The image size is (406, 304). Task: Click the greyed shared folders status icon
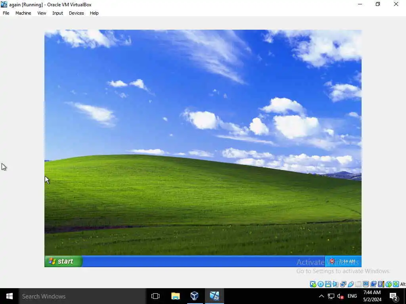click(x=358, y=284)
